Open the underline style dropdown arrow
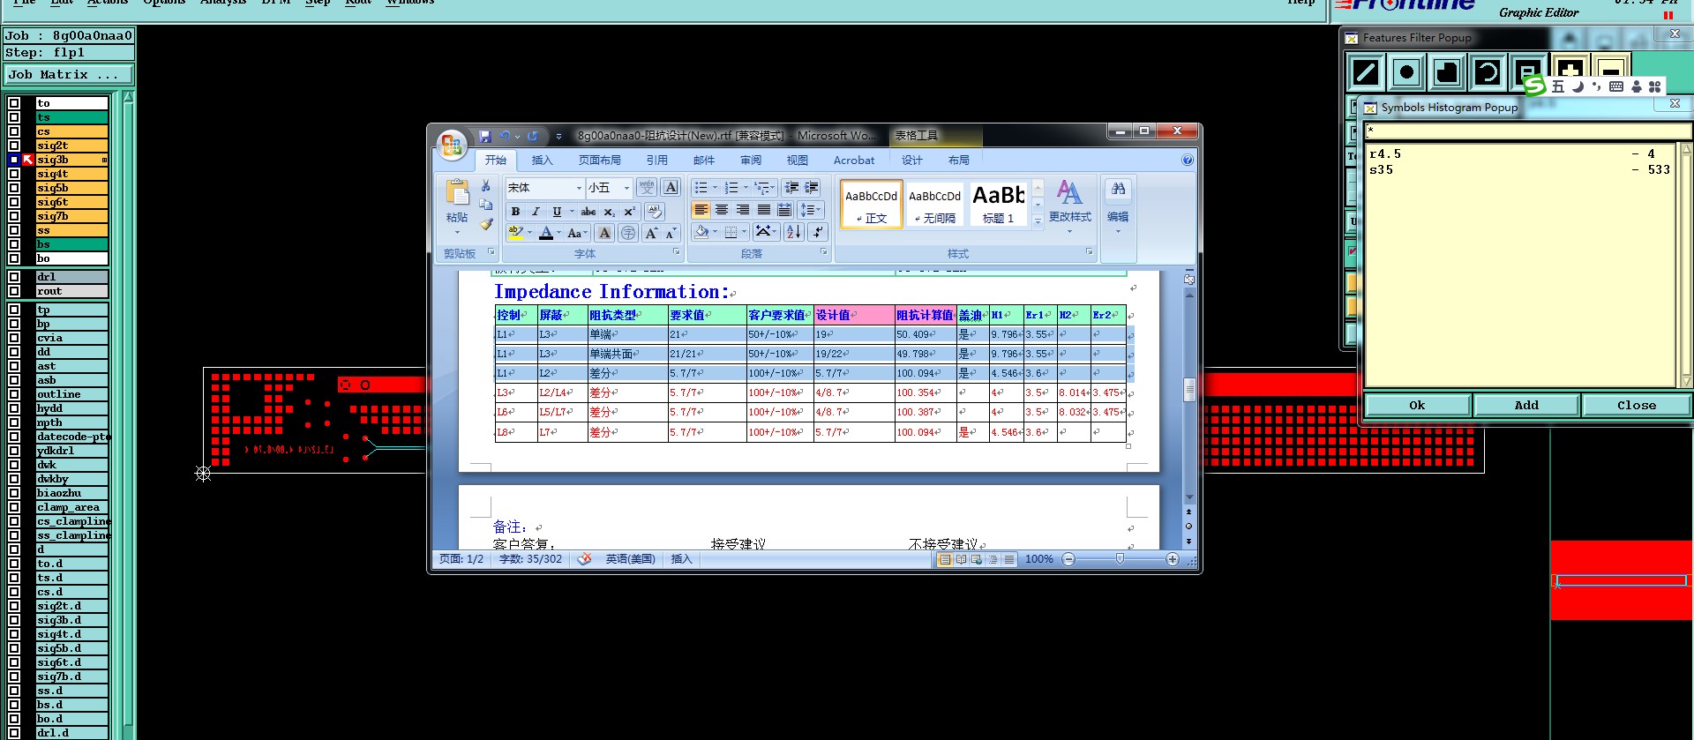 (x=572, y=212)
